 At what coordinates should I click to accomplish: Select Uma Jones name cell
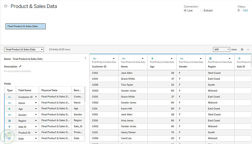coord(133,120)
